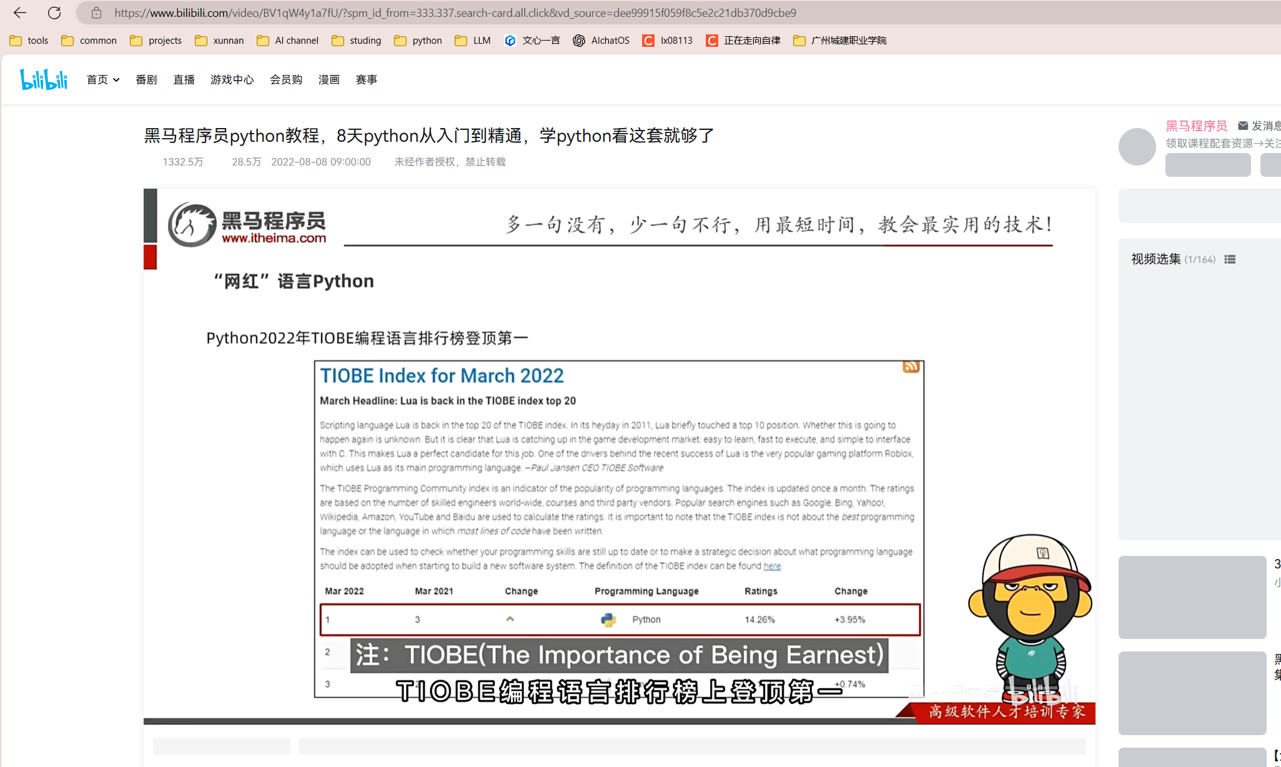Click the bilibili logo
This screenshot has height=767, width=1281.
[44, 79]
